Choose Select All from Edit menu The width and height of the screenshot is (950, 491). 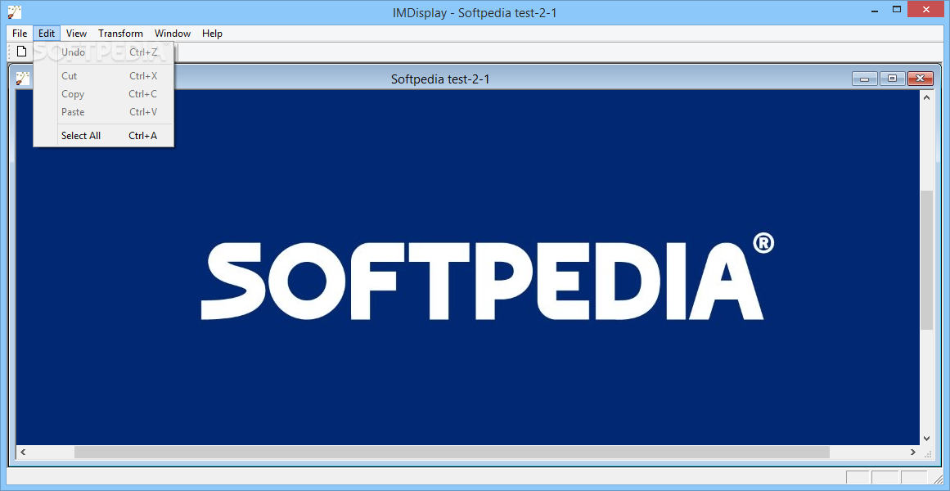click(104, 136)
